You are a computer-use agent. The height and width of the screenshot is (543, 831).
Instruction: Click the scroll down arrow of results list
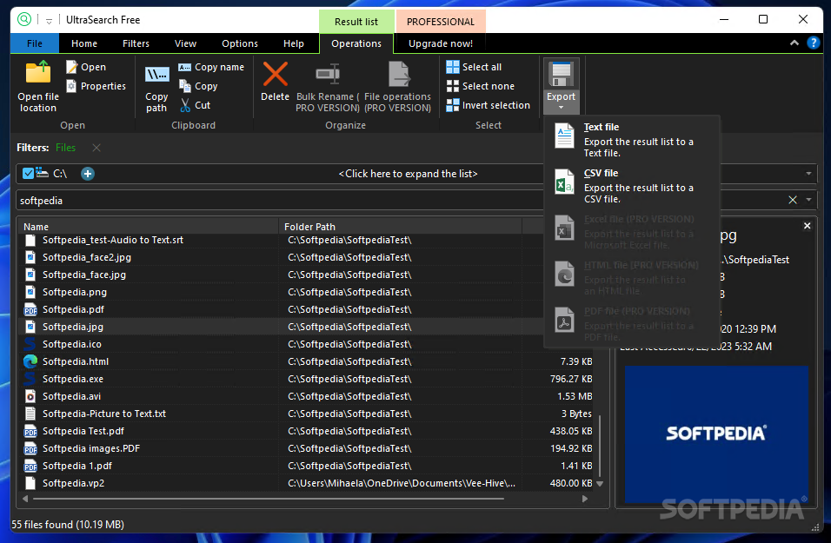point(600,483)
